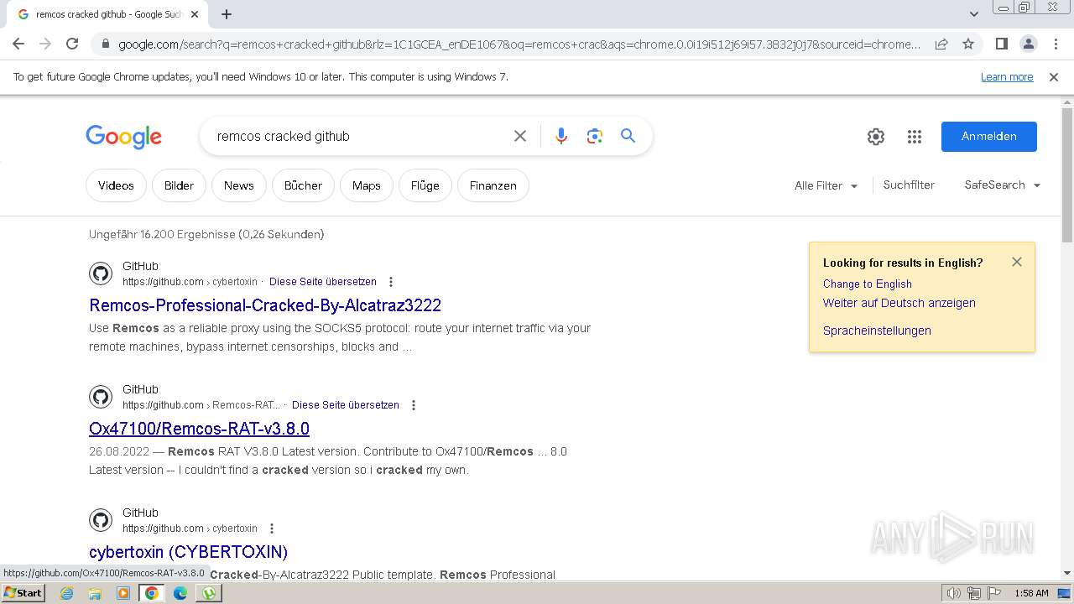
Task: Toggle the browser side panel
Action: pyautogui.click(x=1001, y=44)
